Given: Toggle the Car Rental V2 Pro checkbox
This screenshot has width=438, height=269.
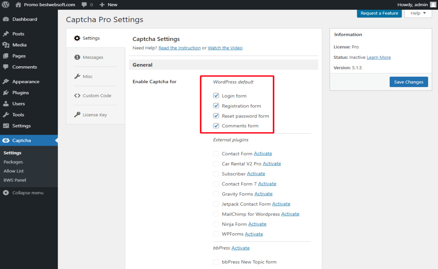Looking at the screenshot, I should pos(216,164).
